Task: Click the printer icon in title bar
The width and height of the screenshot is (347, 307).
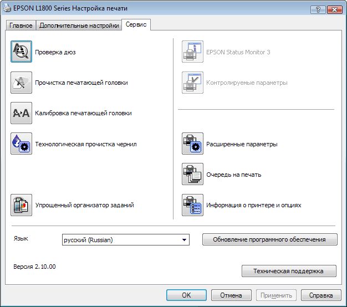Action: [x=7, y=8]
